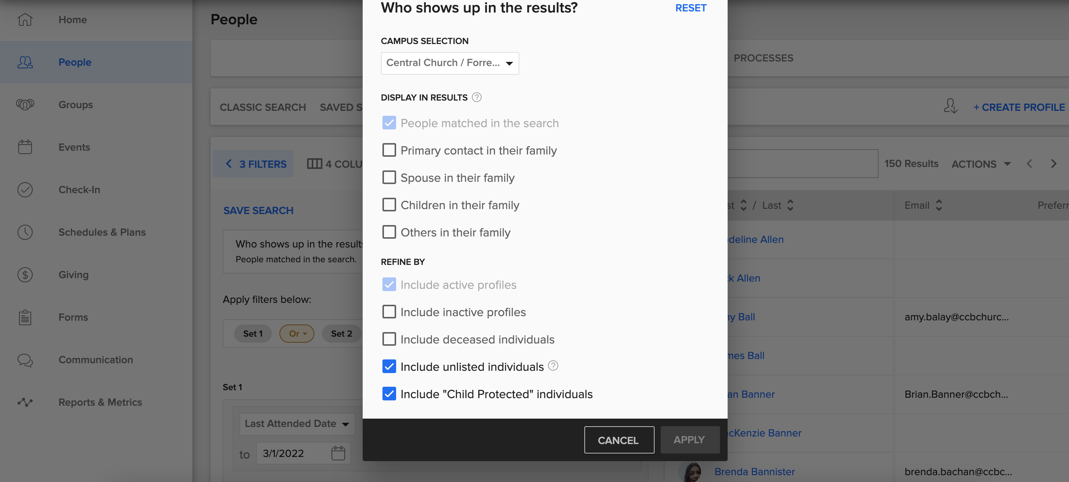
Task: Expand the ACTIONS dropdown
Action: pos(981,164)
